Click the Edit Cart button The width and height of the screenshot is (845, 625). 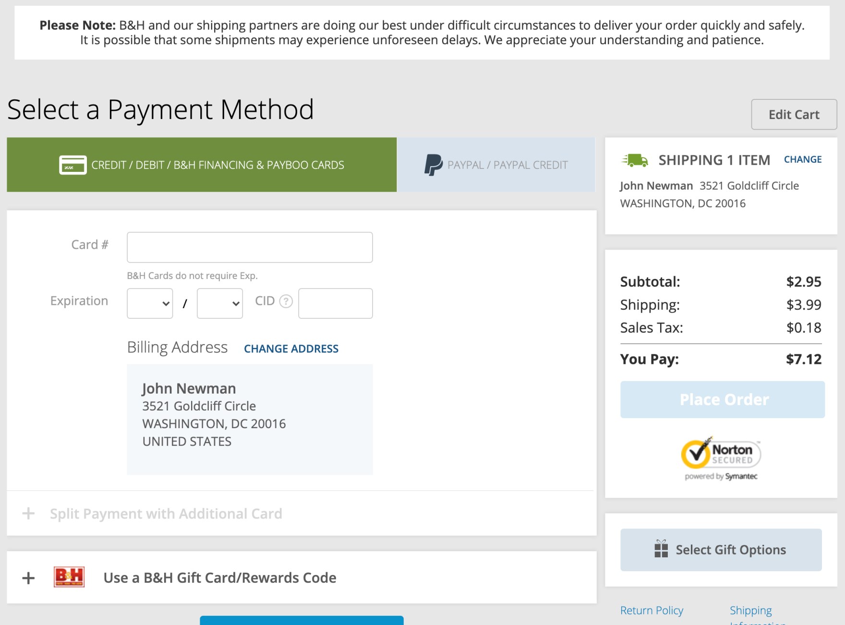(x=794, y=114)
